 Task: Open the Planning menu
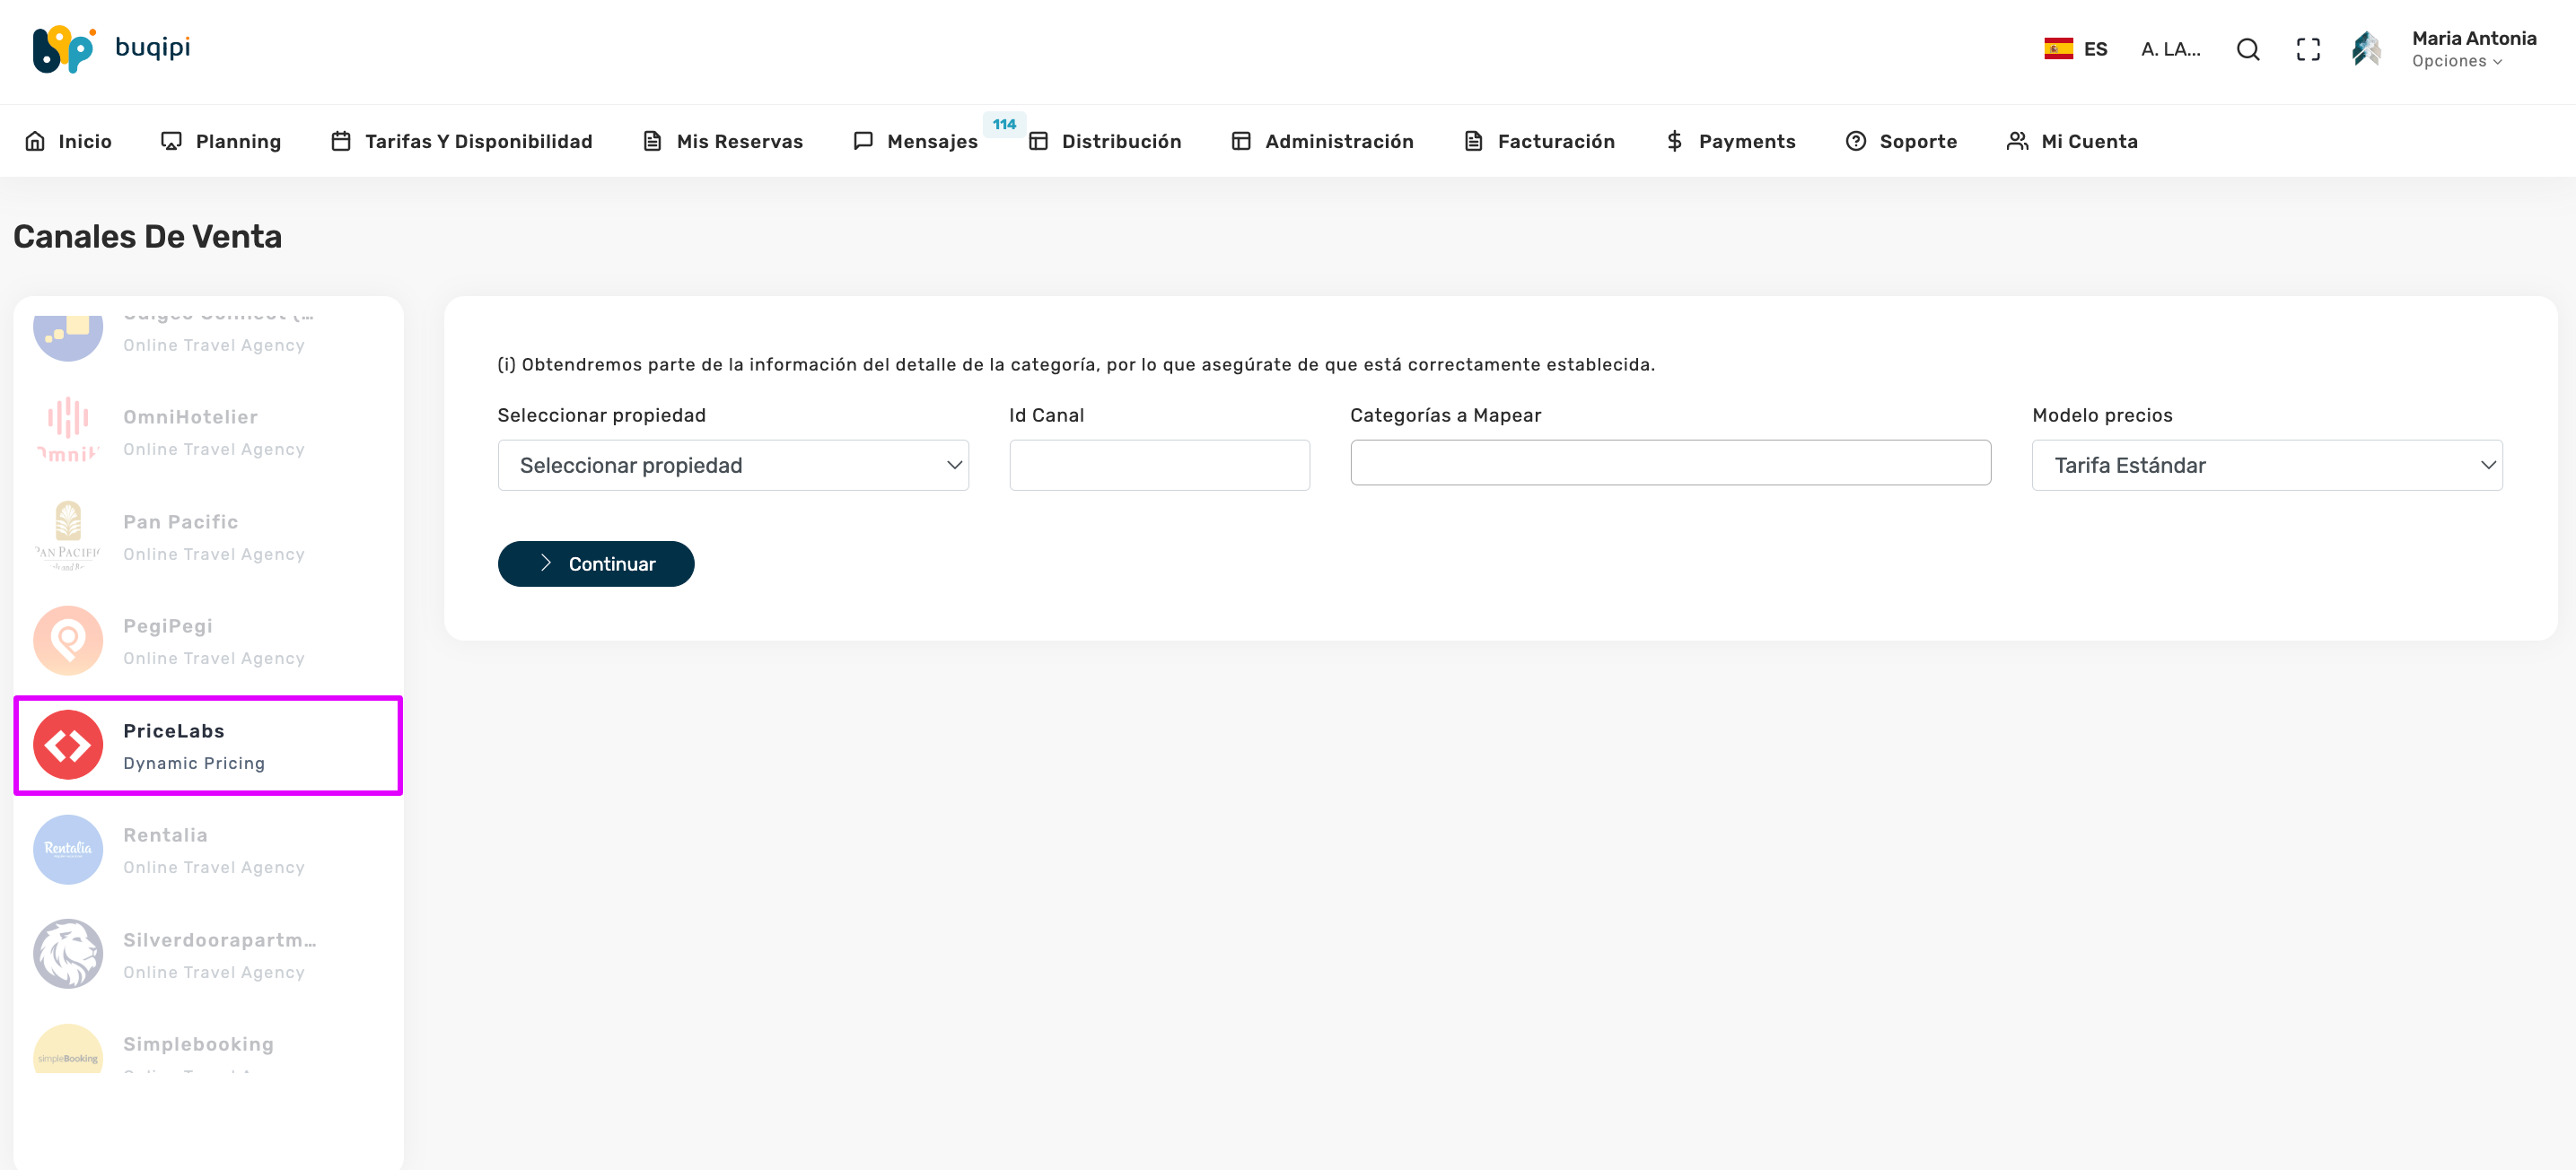[x=221, y=141]
